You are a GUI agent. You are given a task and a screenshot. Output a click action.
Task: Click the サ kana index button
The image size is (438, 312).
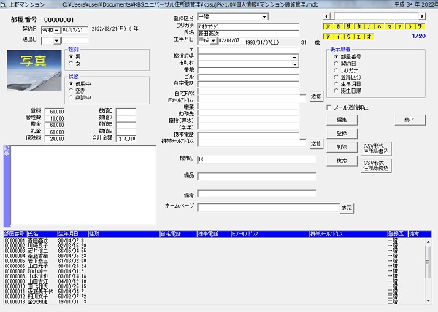(348, 25)
